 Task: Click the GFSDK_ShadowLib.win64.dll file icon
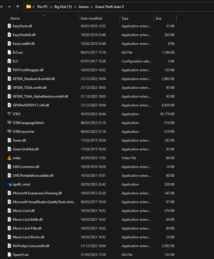[9, 79]
